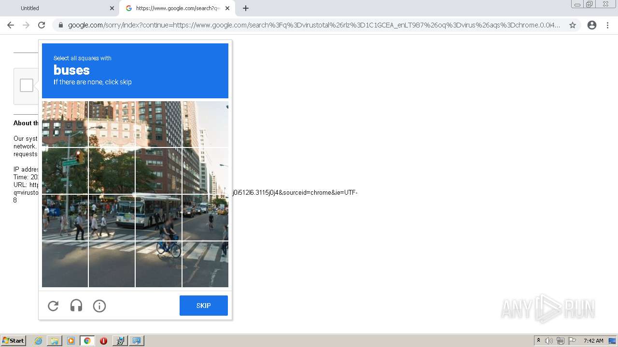The width and height of the screenshot is (618, 347).
Task: Activate the Chrome taskbar button
Action: coord(87,341)
